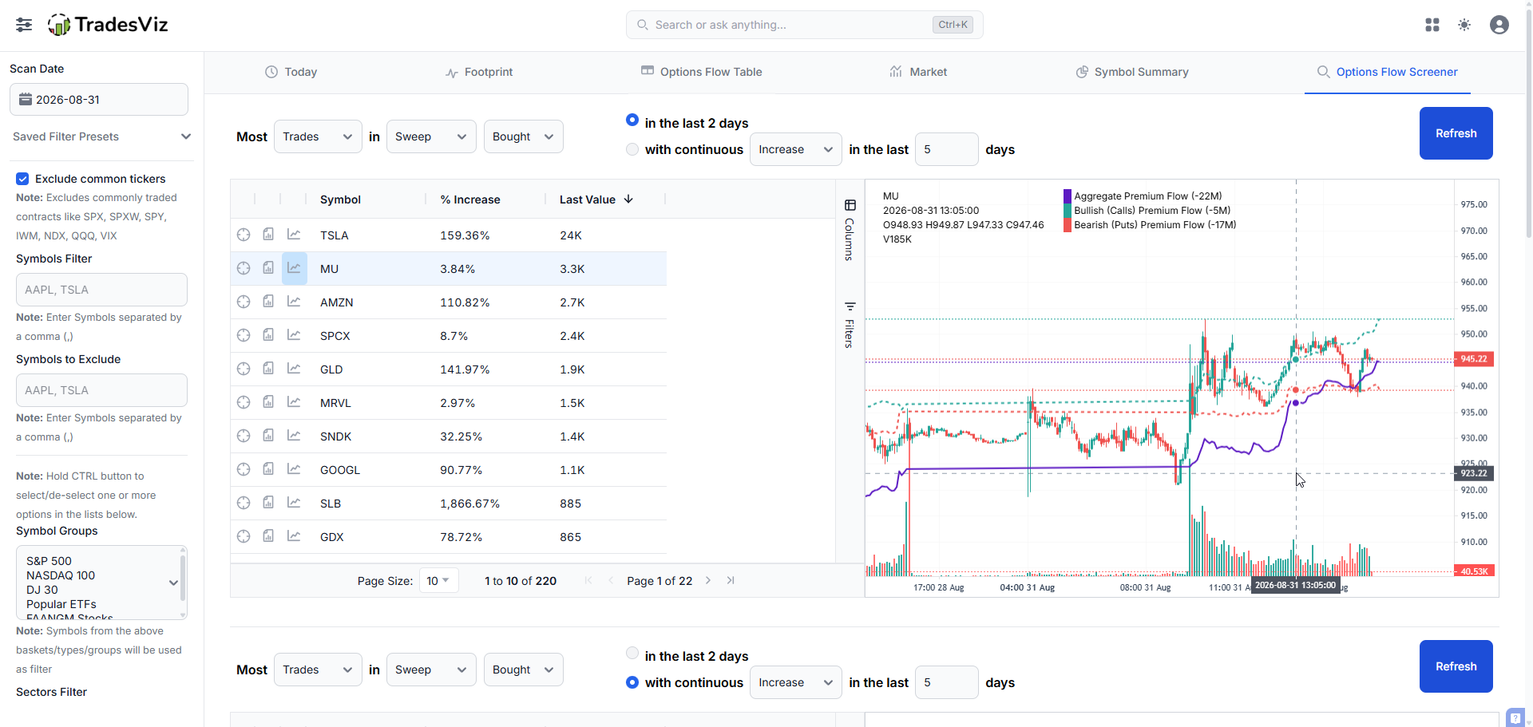Screen dimensions: 1533x727
Task: Show the line chart for SNDK row
Action: (x=295, y=436)
